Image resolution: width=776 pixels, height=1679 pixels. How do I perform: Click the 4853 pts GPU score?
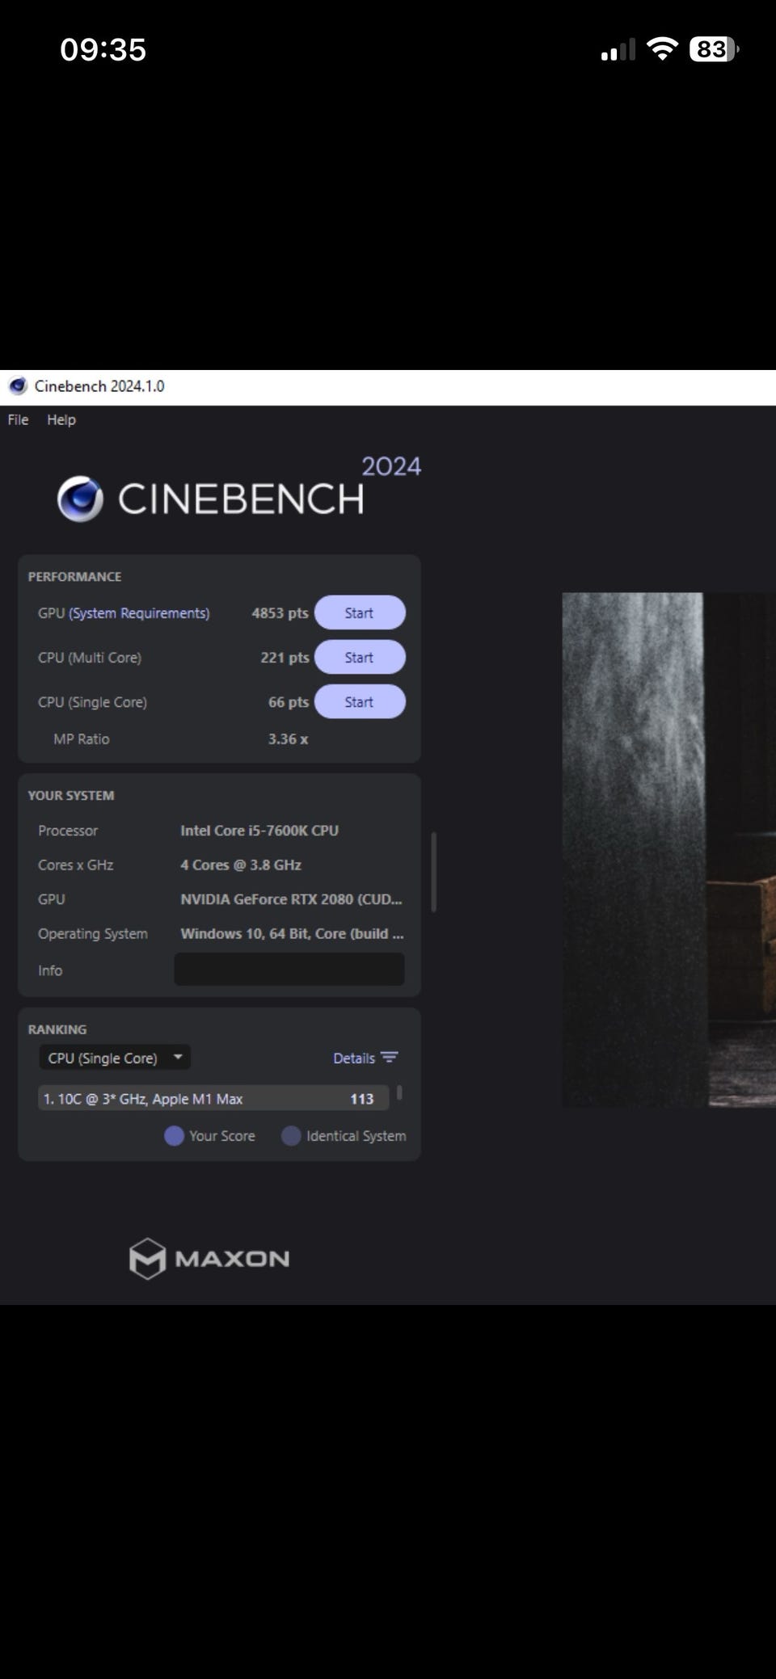pos(280,613)
